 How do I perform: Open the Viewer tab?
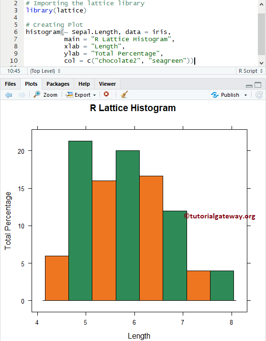tap(107, 84)
